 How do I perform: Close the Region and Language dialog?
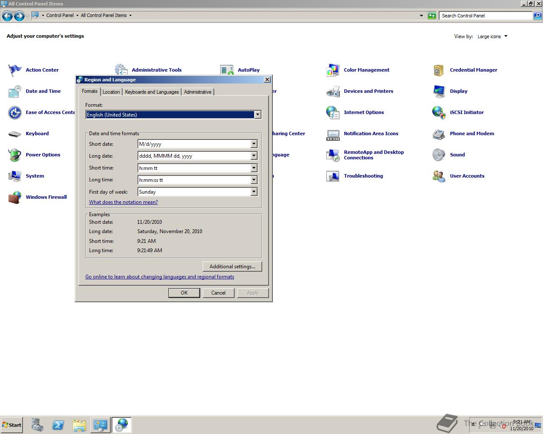click(x=267, y=80)
